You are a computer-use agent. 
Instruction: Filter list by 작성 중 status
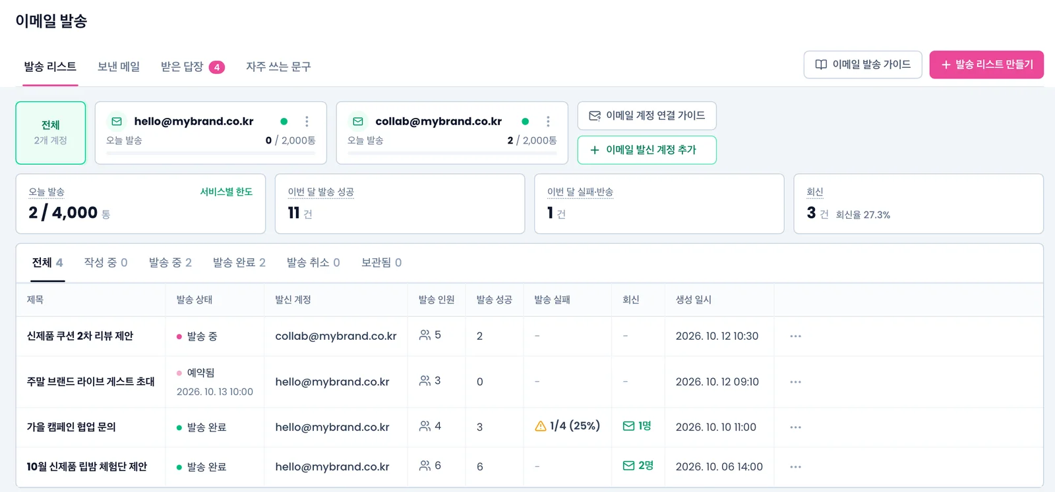105,262
